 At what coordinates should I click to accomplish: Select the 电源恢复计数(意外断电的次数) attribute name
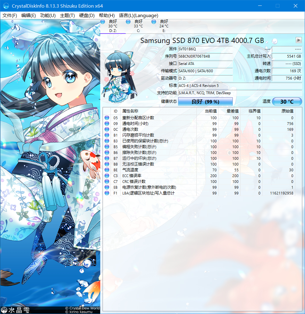(149, 187)
